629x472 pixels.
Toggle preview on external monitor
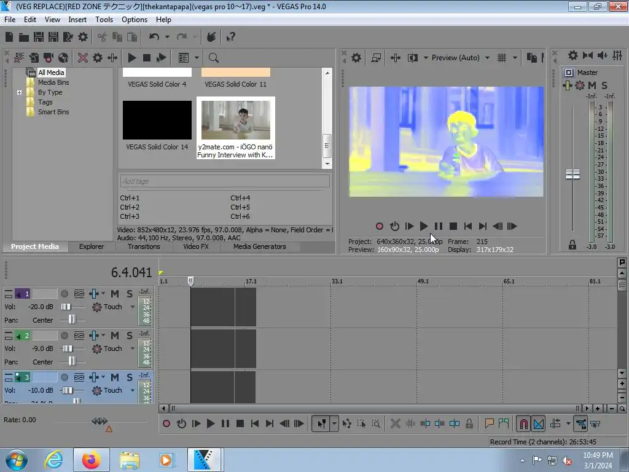coord(376,58)
